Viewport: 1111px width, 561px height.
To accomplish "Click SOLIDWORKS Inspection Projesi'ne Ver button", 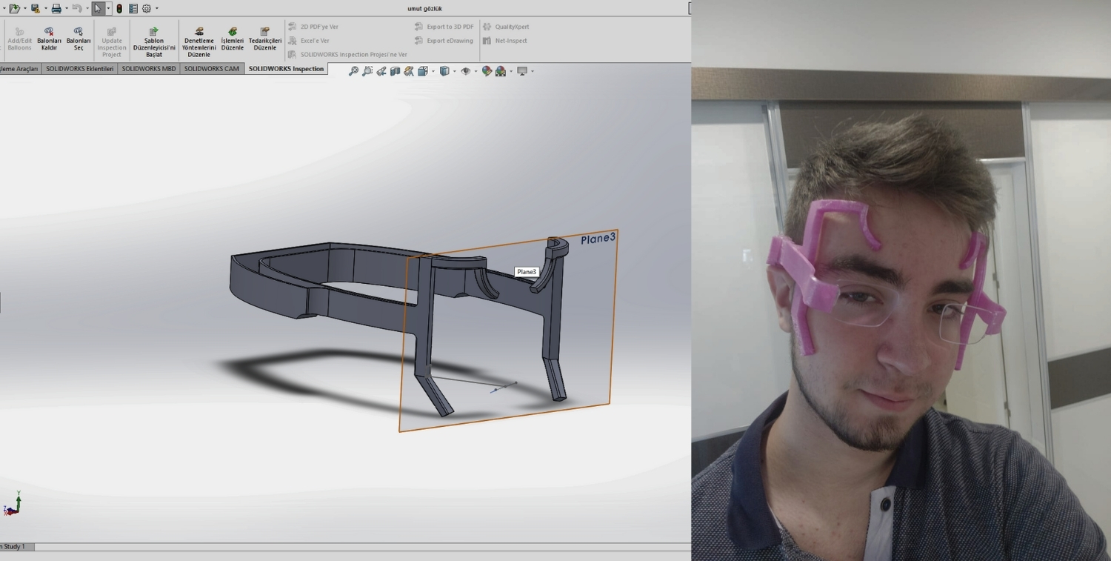I will pyautogui.click(x=347, y=55).
